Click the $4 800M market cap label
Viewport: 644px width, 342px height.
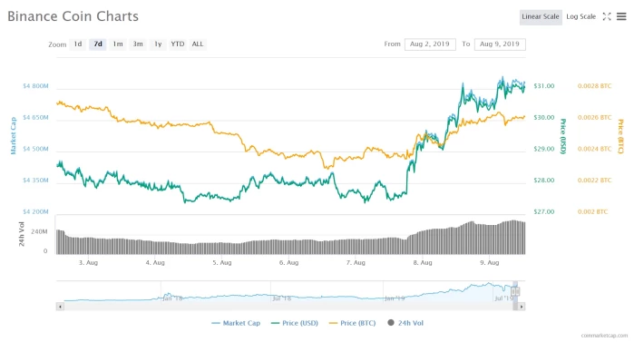pos(35,86)
